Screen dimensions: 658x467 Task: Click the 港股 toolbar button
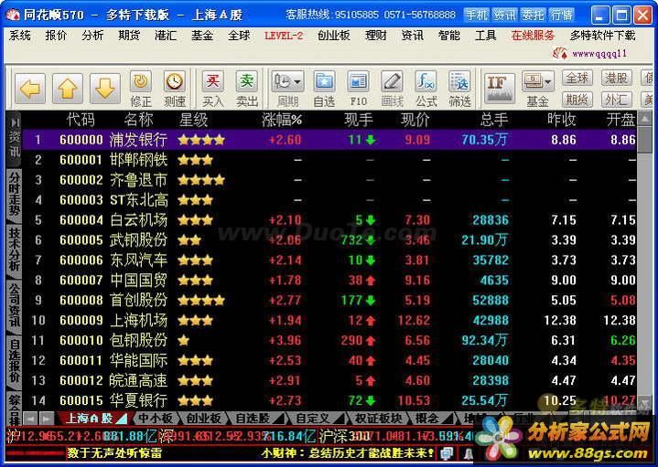(616, 78)
